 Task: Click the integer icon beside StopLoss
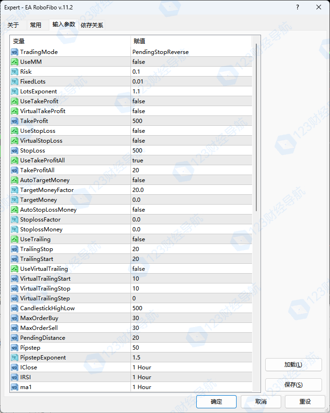coord(15,151)
